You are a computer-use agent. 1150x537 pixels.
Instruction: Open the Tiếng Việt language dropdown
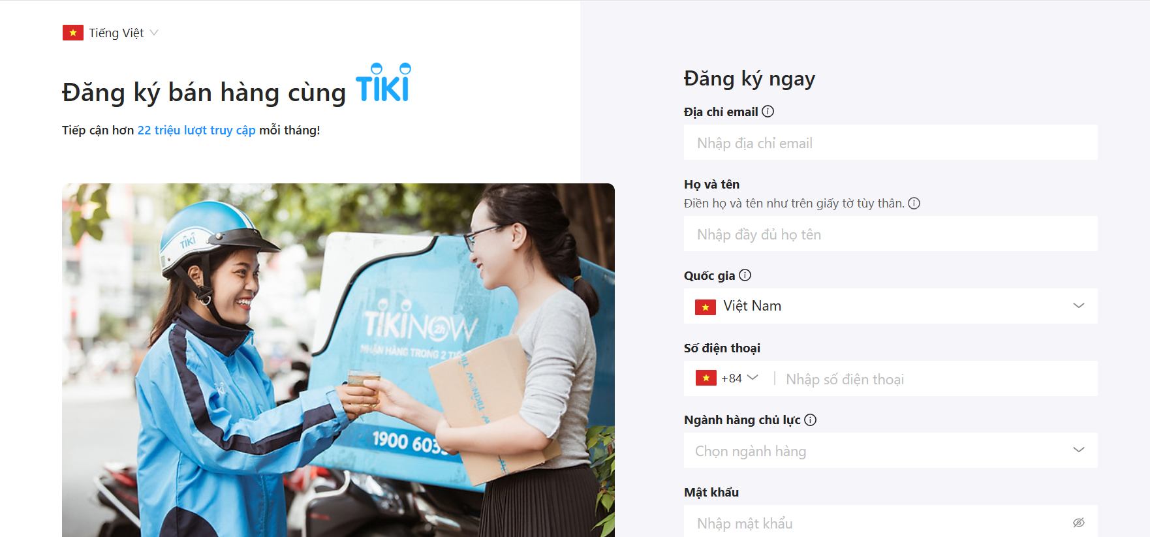[x=110, y=33]
